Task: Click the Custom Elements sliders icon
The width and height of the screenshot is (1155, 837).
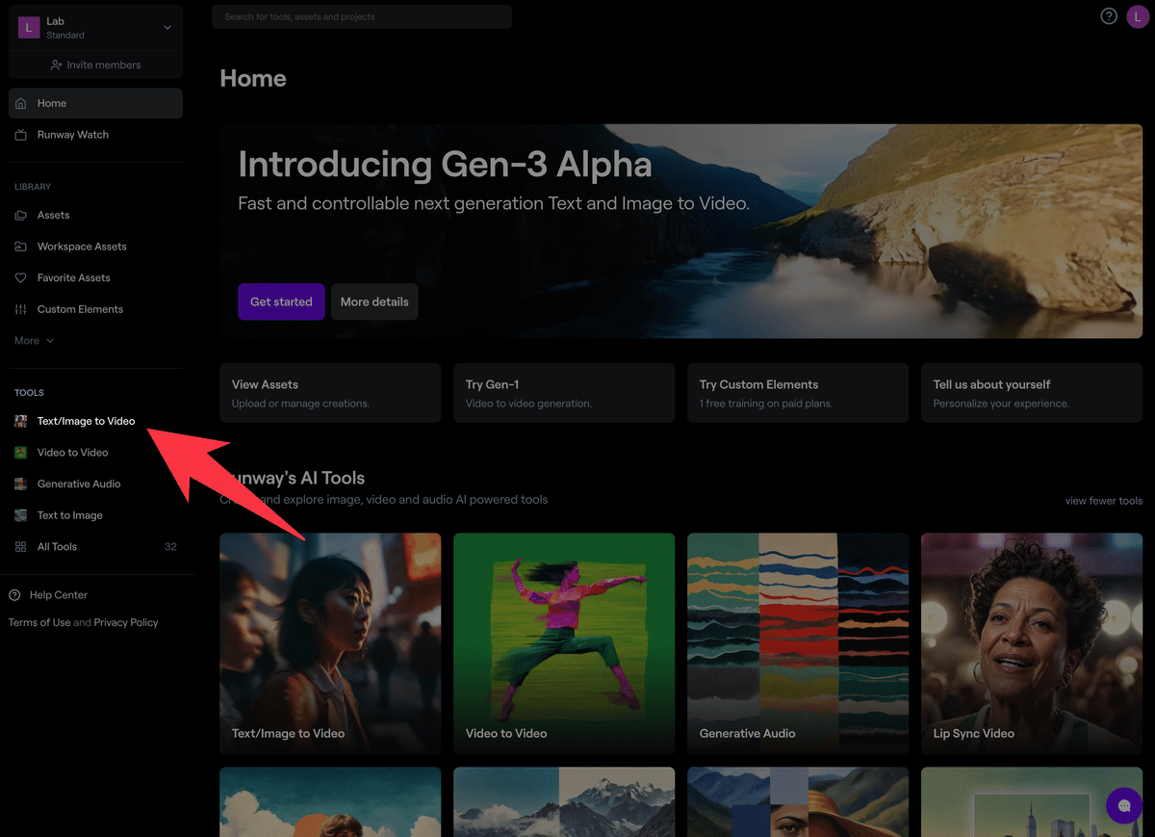Action: click(x=21, y=309)
